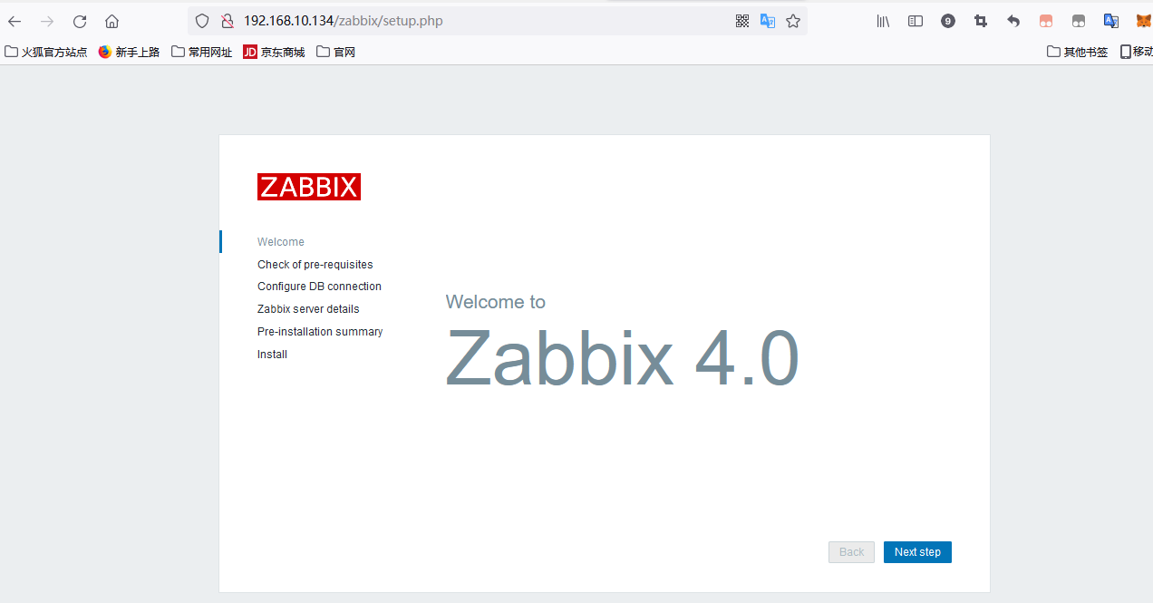The width and height of the screenshot is (1153, 603).
Task: Reload the Zabbix setup page
Action: click(x=80, y=21)
